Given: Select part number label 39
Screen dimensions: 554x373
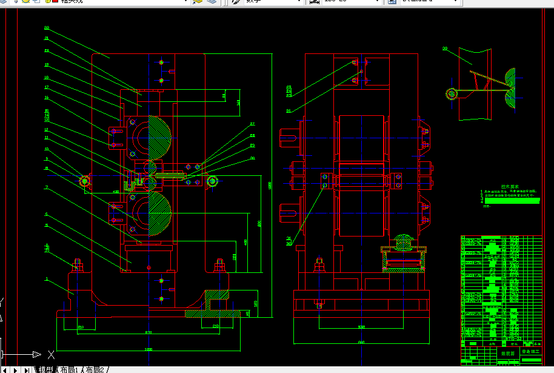Looking at the screenshot, I should point(445,49).
